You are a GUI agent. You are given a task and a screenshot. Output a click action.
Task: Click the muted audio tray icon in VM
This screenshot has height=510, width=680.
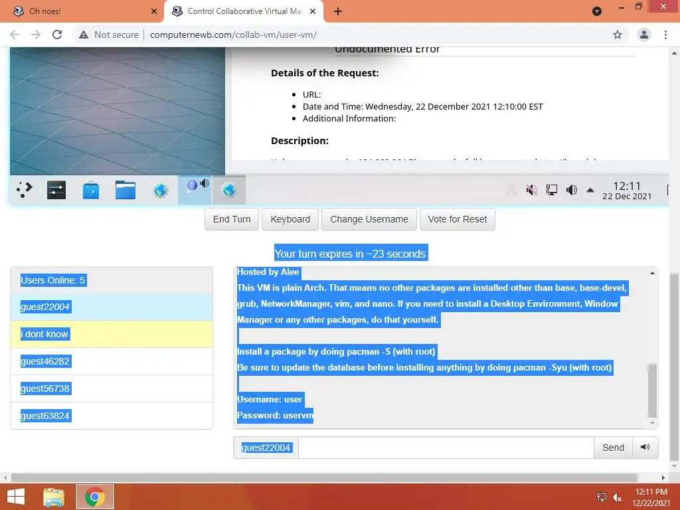point(532,189)
